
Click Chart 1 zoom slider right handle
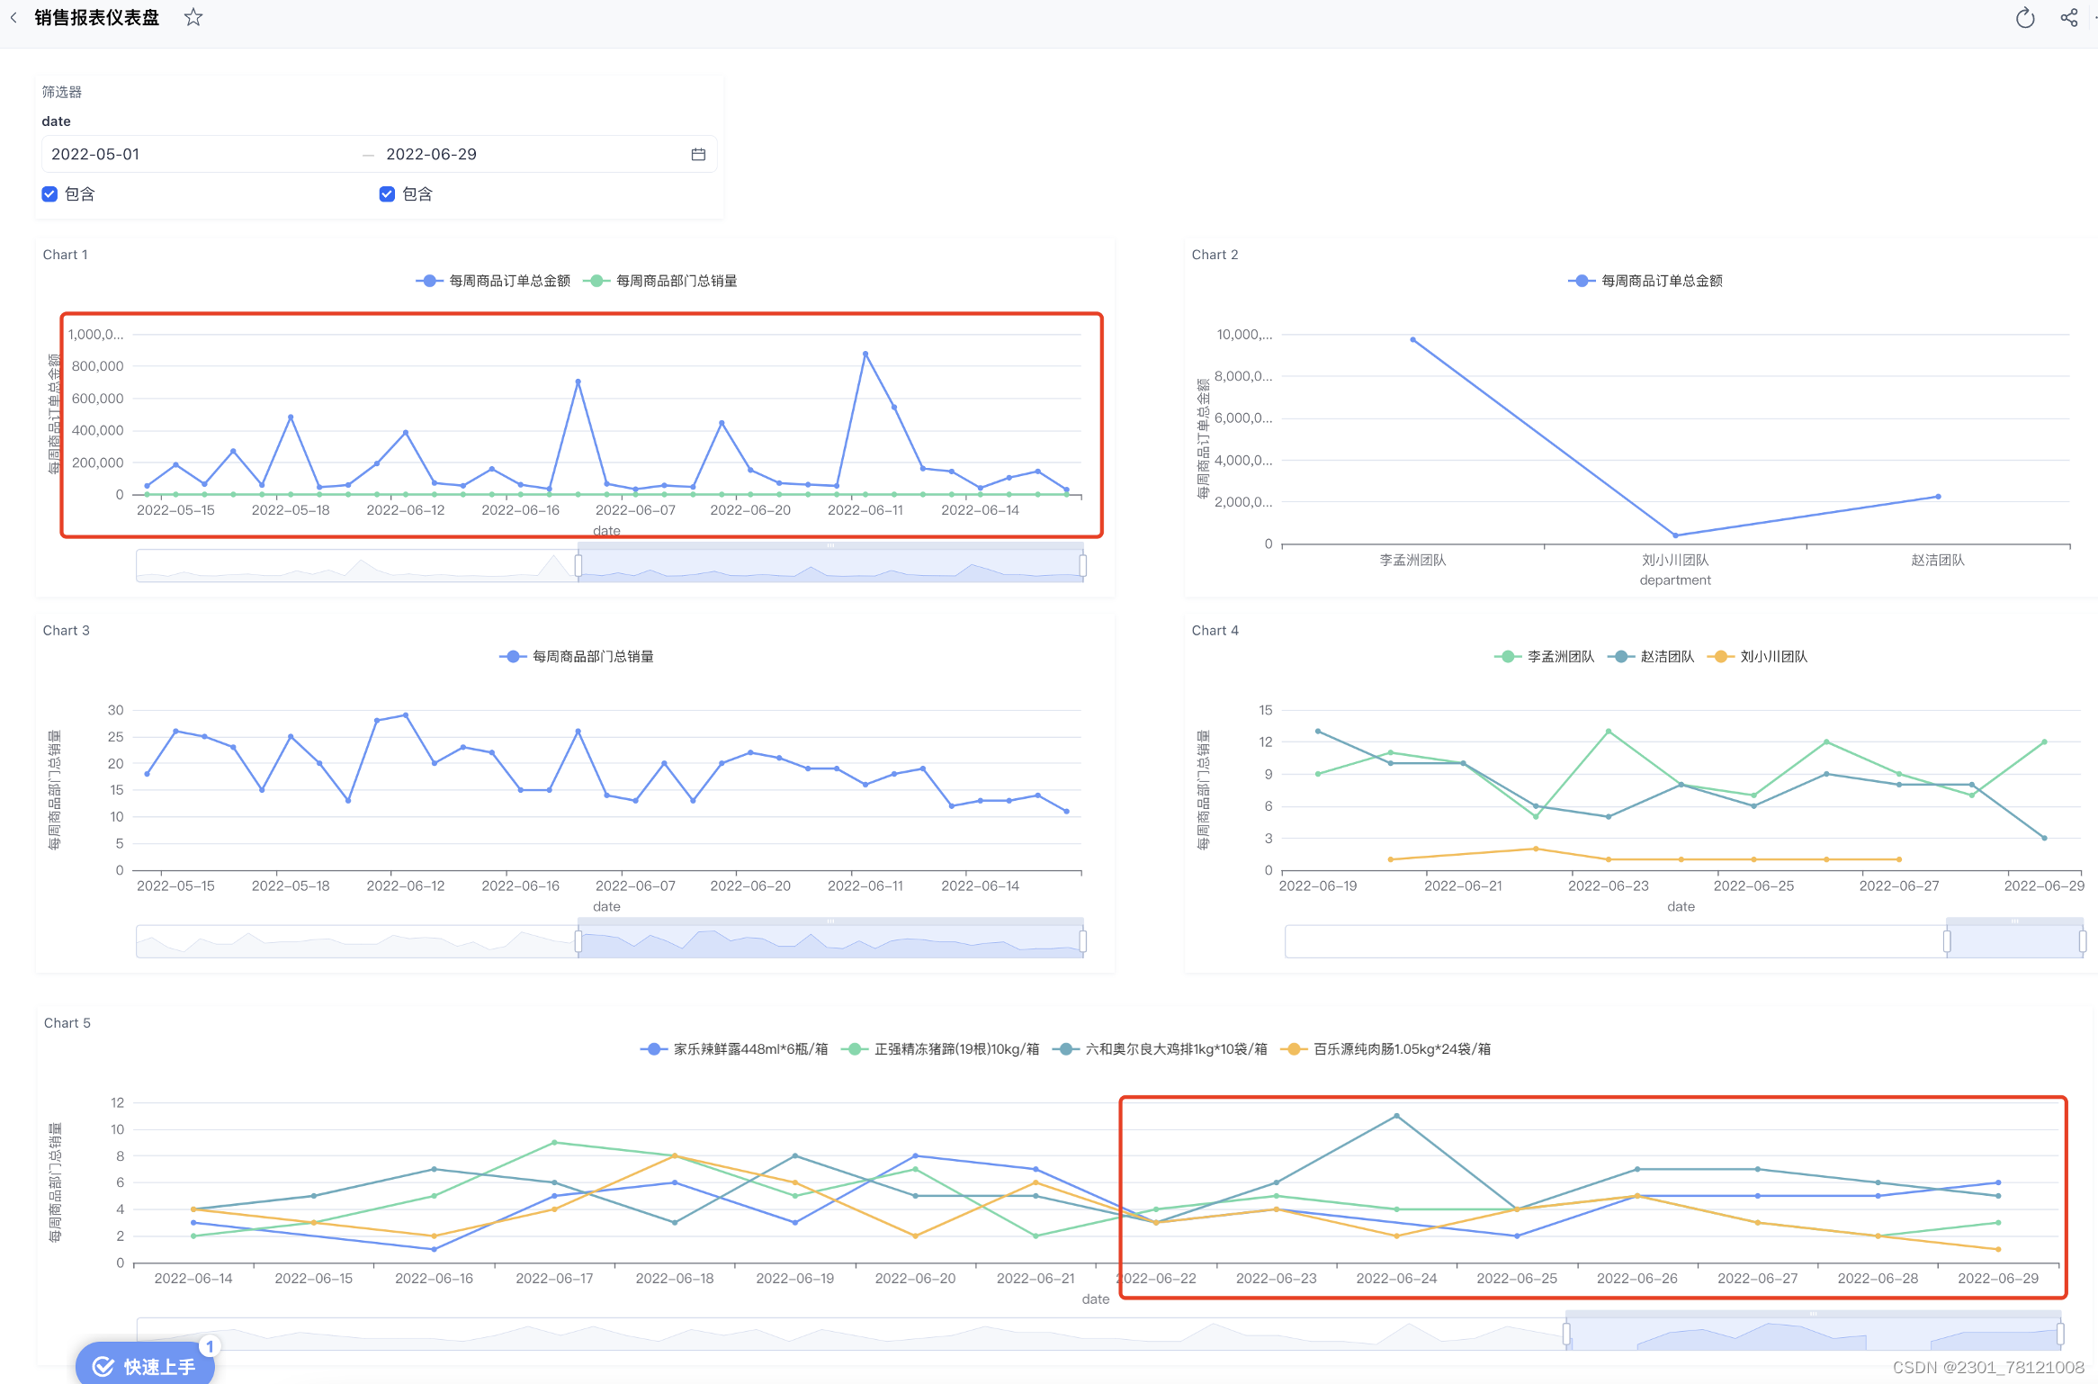[1083, 566]
